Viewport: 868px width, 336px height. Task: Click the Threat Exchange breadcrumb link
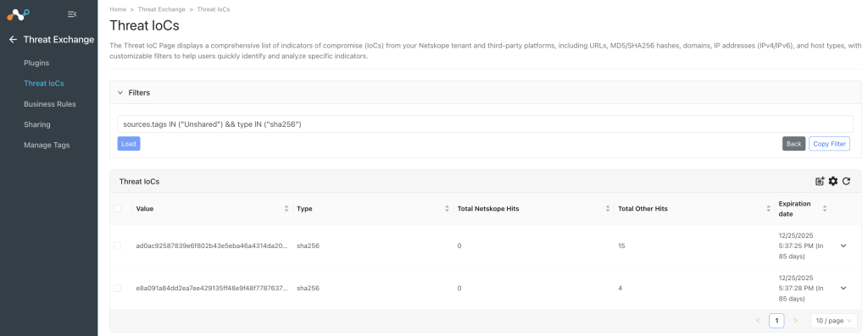(162, 9)
